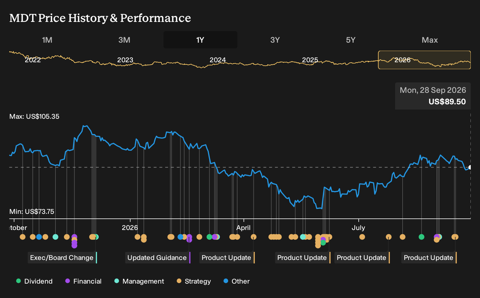Toggle the Management legend filter
480x298 pixels.
tap(139, 281)
